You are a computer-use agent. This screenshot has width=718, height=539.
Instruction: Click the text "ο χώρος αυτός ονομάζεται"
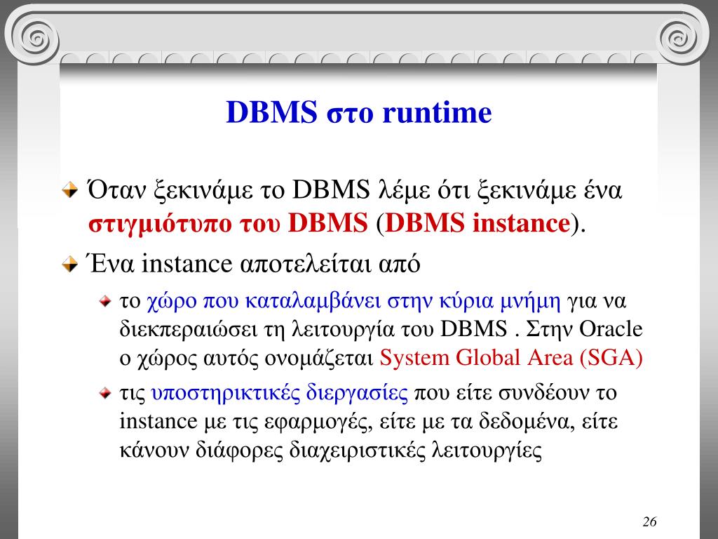246,359
